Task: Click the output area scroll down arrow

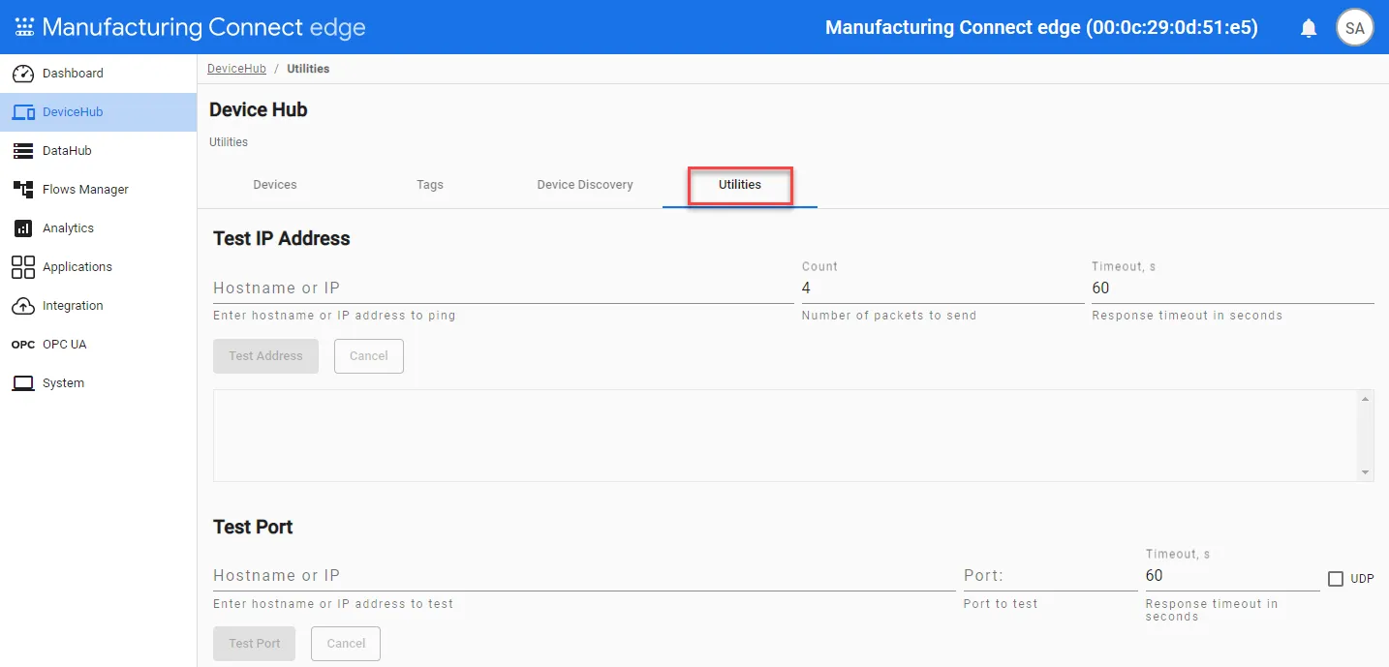Action: 1366,472
